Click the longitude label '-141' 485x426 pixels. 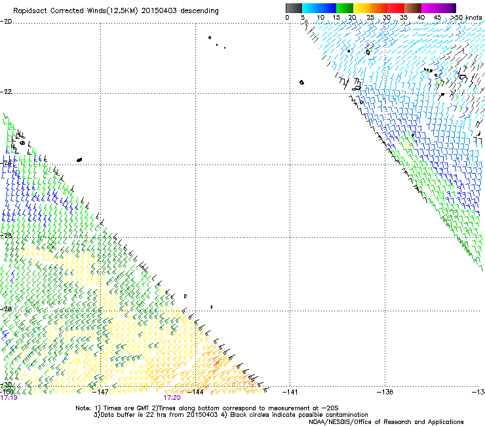click(x=290, y=392)
